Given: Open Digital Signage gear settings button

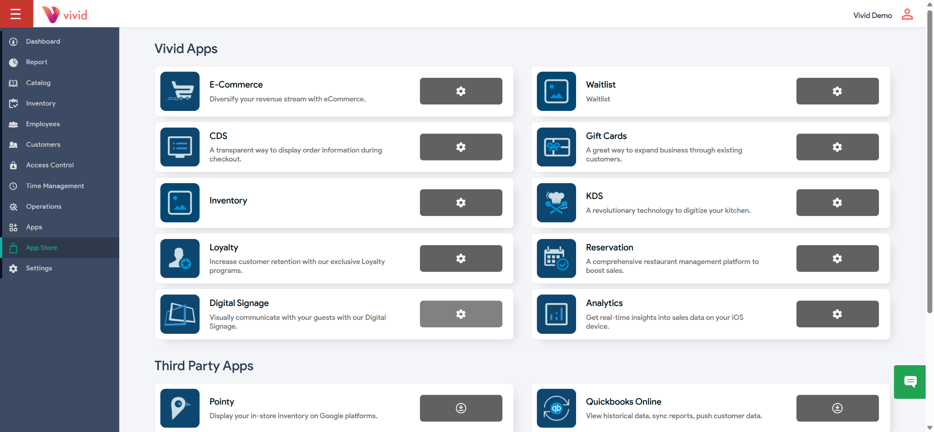Looking at the screenshot, I should point(461,314).
